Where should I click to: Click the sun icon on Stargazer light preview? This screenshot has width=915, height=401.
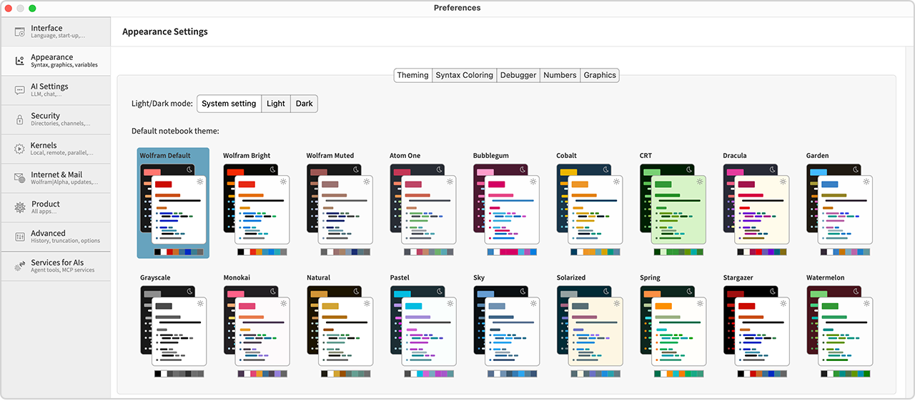[783, 304]
